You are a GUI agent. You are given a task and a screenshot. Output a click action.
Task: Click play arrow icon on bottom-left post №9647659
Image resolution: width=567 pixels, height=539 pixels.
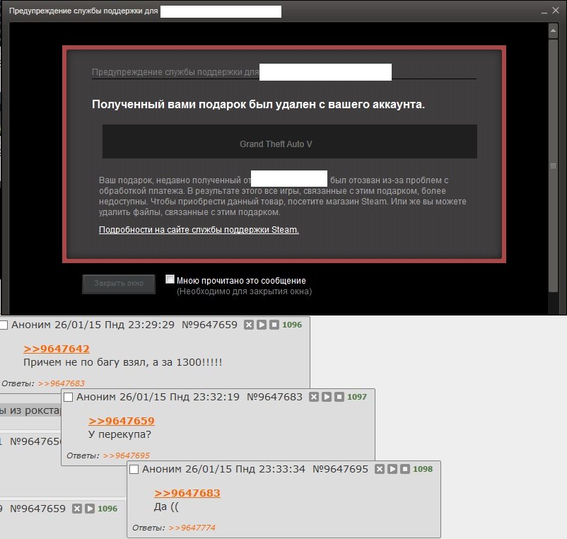(90, 509)
